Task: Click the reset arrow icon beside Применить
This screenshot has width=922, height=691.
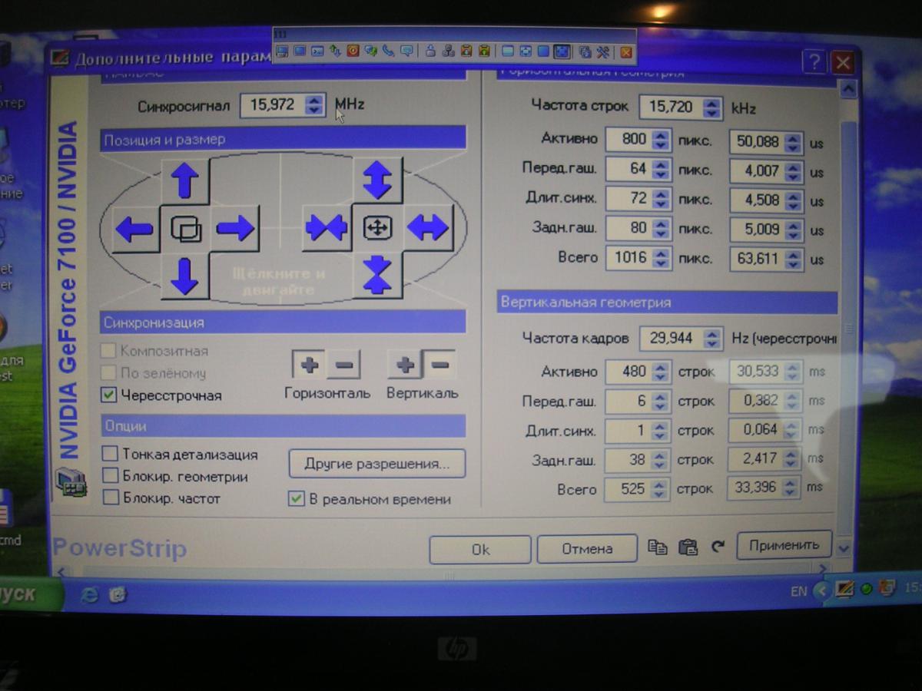Action: click(718, 547)
